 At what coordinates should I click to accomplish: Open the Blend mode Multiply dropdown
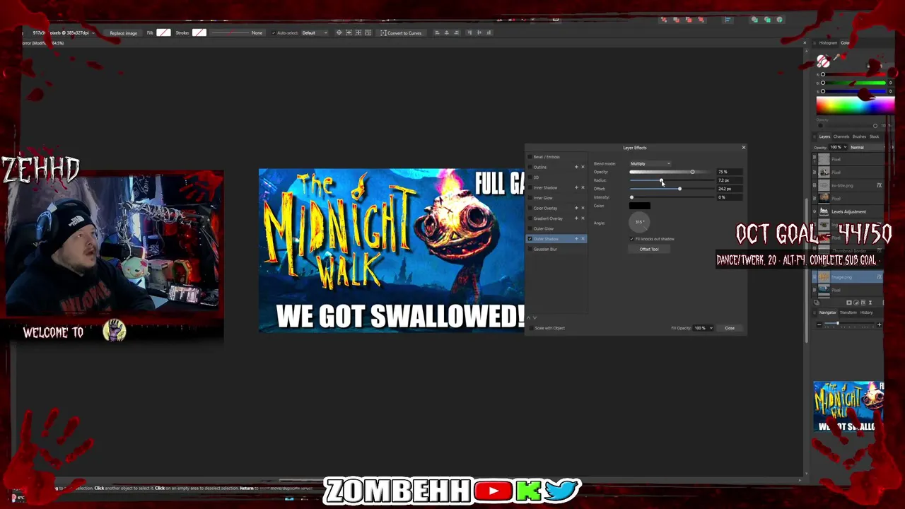pos(650,164)
